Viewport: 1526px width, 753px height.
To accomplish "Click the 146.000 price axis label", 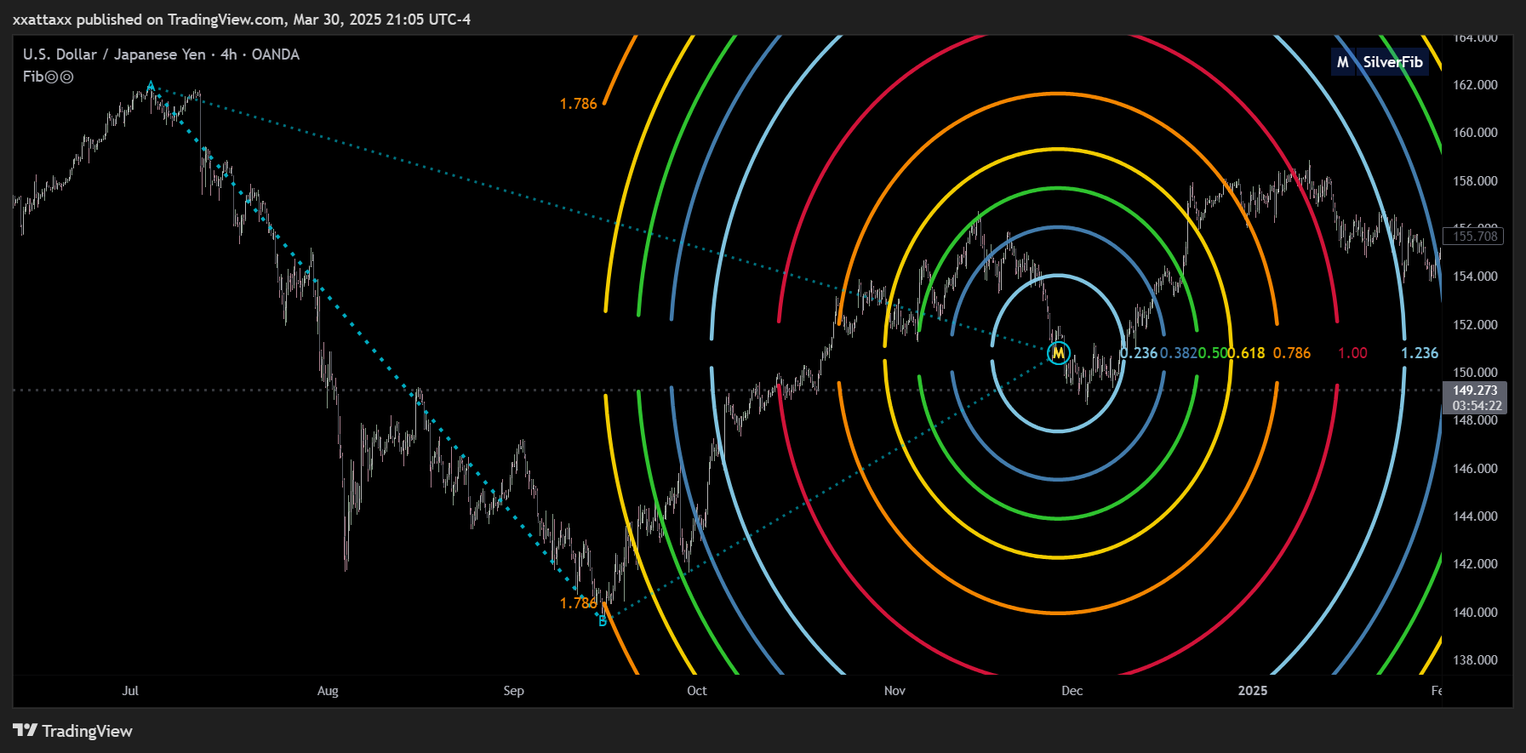I will pos(1475,469).
